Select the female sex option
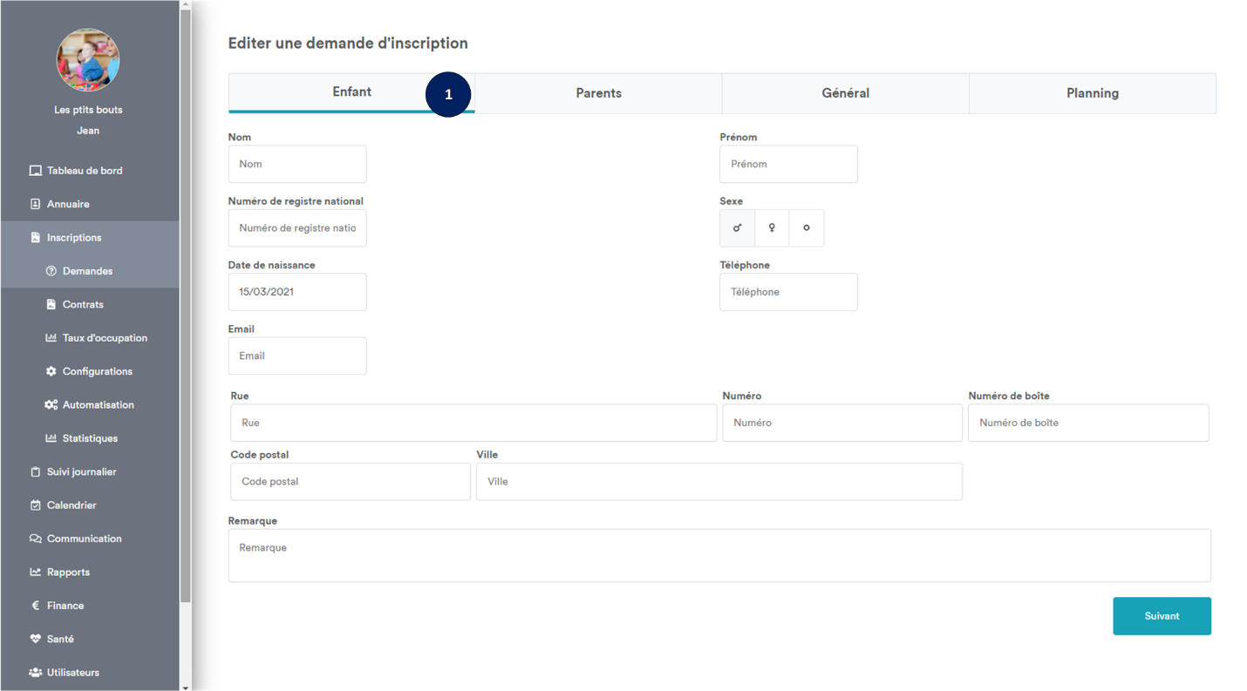Viewport: 1247px width, 691px height. 772,228
